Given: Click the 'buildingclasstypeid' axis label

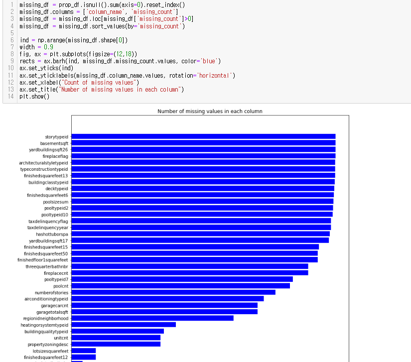Looking at the screenshot, I should point(48,182).
